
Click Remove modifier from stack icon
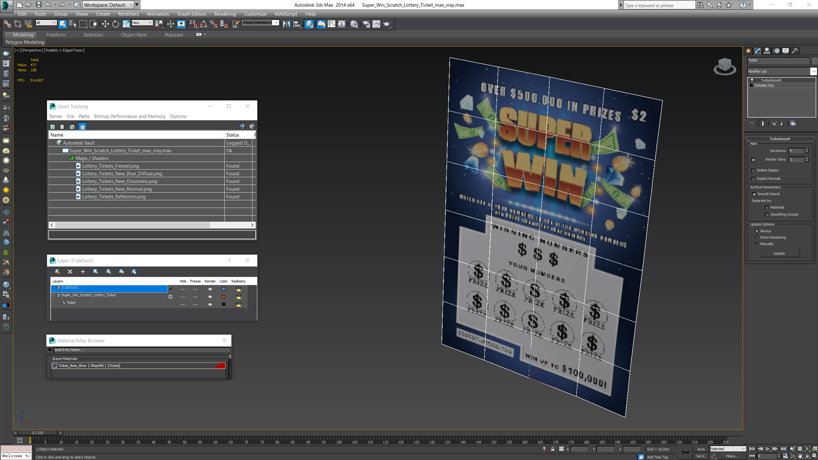tap(782, 124)
